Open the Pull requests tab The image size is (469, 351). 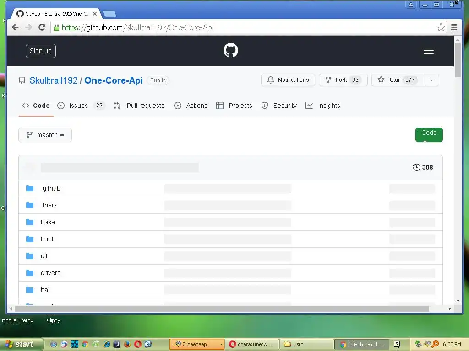pyautogui.click(x=139, y=106)
